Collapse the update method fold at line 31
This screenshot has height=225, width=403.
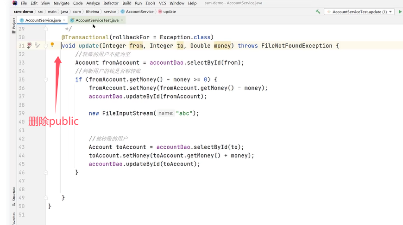click(x=46, y=46)
